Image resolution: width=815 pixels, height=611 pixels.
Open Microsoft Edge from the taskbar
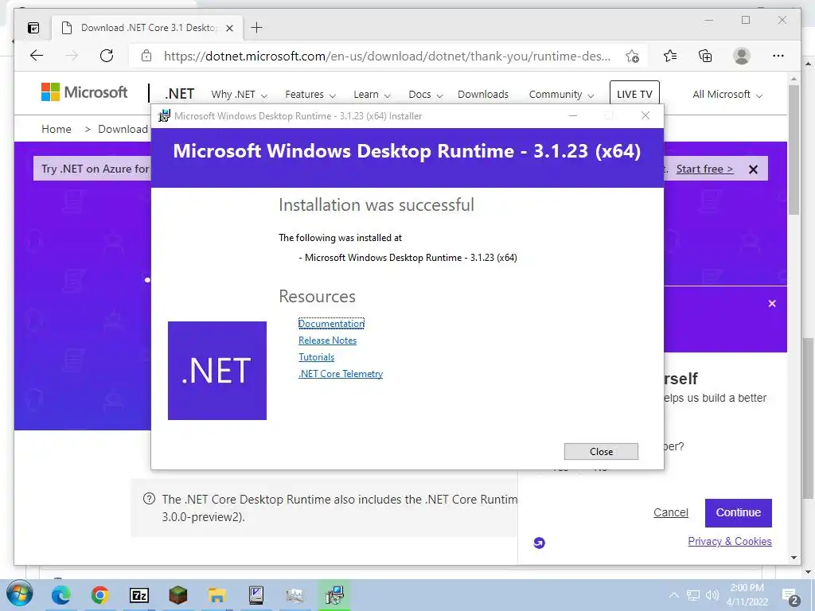click(x=61, y=595)
